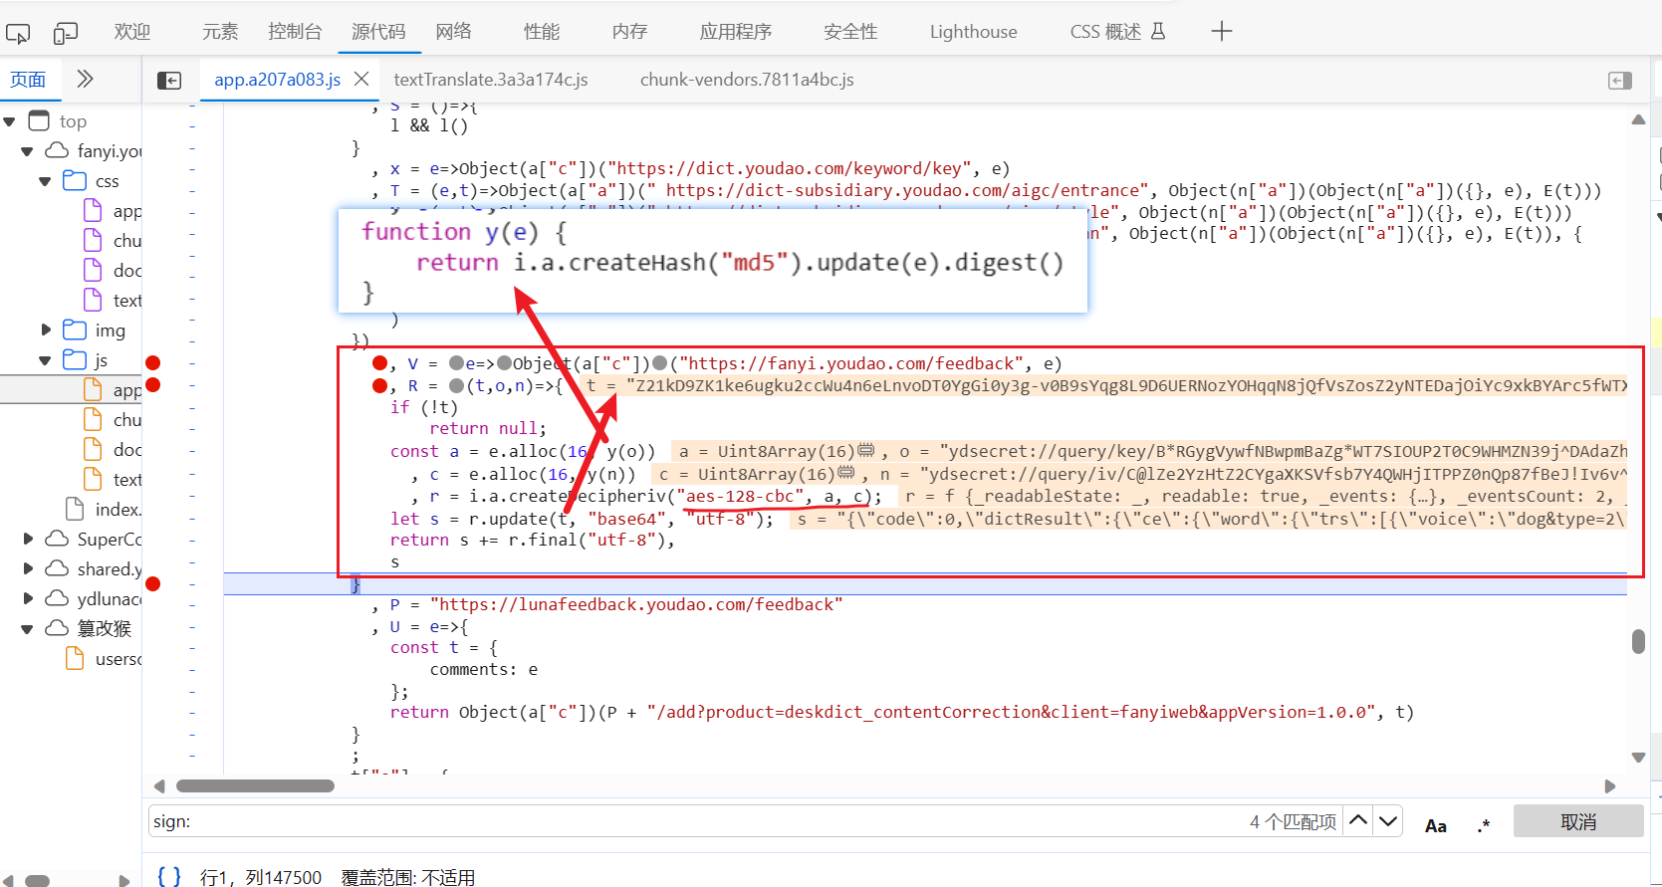
Task: Open text file under css folder
Action: coord(113,301)
